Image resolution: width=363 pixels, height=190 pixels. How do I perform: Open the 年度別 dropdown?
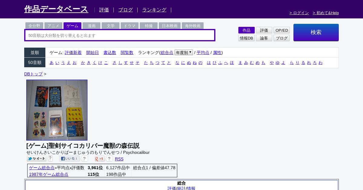[x=184, y=52]
